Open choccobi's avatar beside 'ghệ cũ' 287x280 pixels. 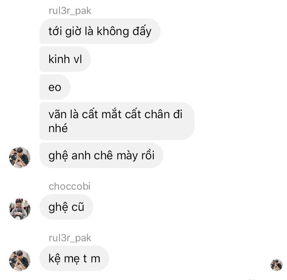[20, 209]
